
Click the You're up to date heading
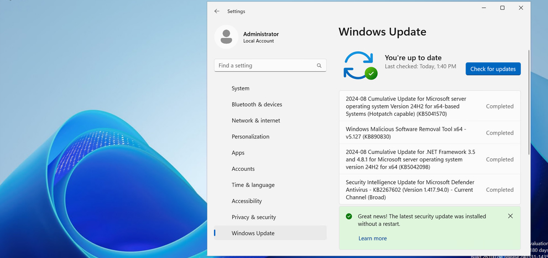(413, 58)
